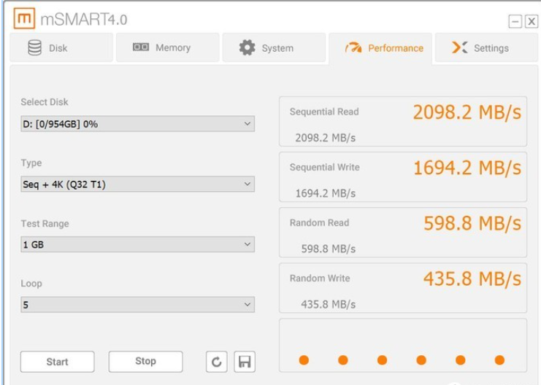Click the Performance gauge icon
This screenshot has height=385, width=541.
coord(353,48)
